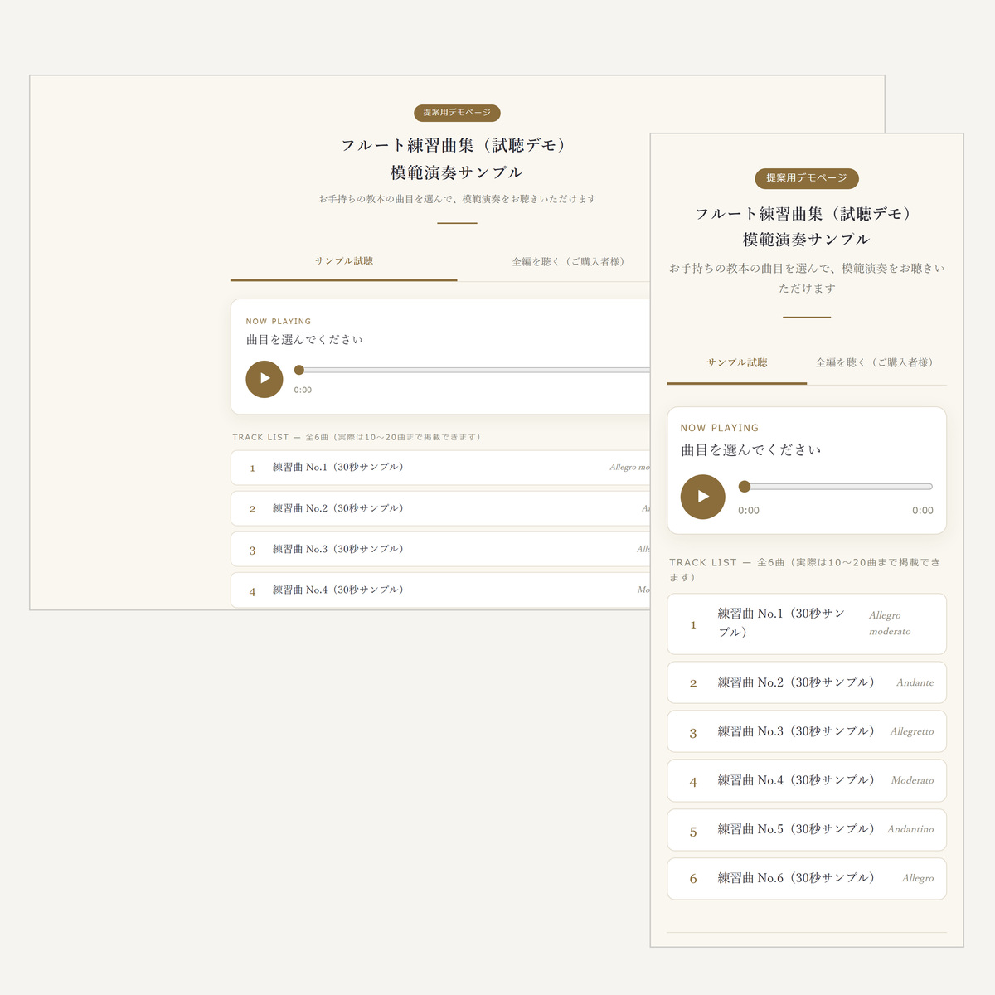
Task: Select 練習曲 No.4 row in desktop view
Action: [440, 590]
